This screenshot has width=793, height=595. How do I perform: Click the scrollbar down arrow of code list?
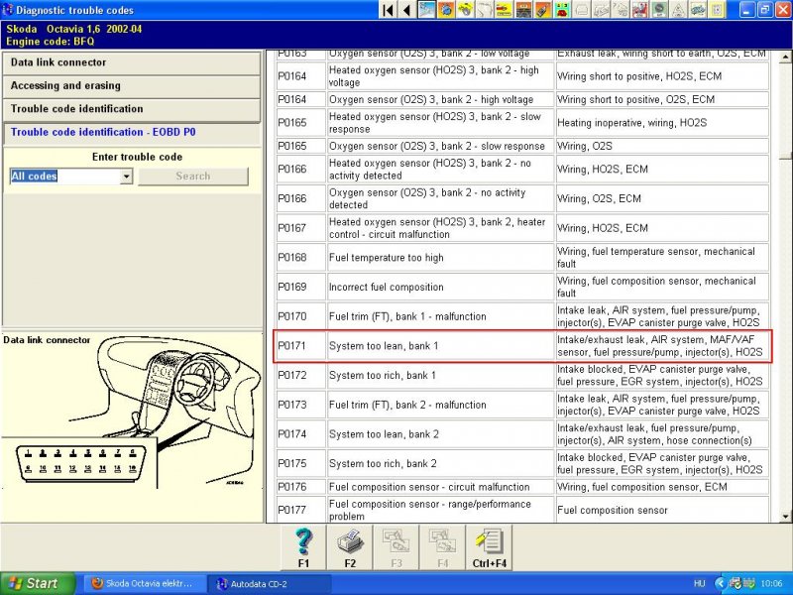coord(785,517)
